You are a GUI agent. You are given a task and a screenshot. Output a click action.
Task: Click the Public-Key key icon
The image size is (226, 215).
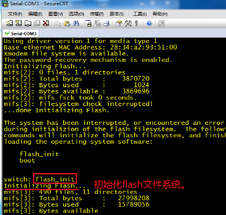(136, 24)
